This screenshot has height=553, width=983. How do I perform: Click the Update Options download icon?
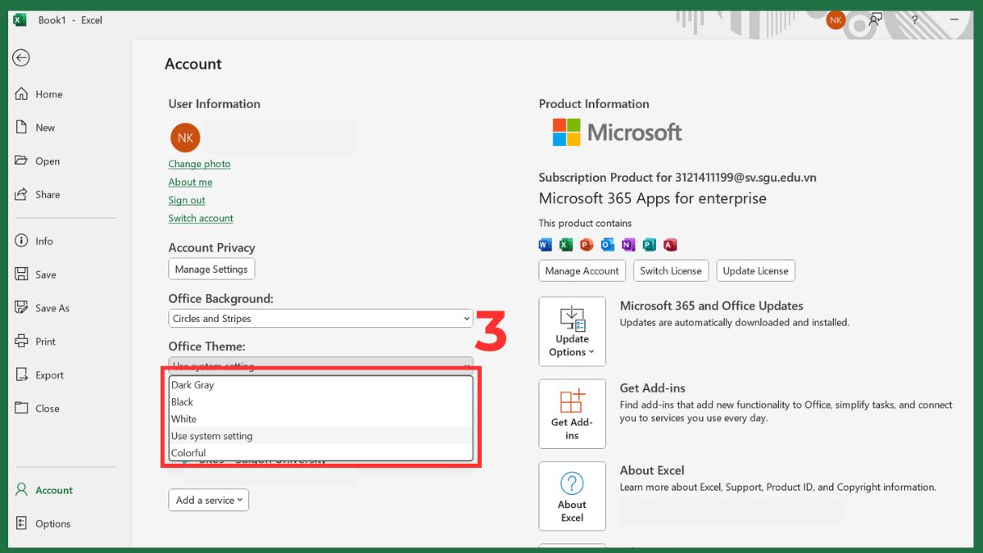[572, 318]
